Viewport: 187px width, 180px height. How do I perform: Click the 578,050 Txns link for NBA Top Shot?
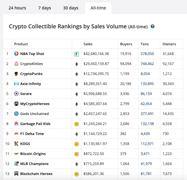[x=147, y=54]
